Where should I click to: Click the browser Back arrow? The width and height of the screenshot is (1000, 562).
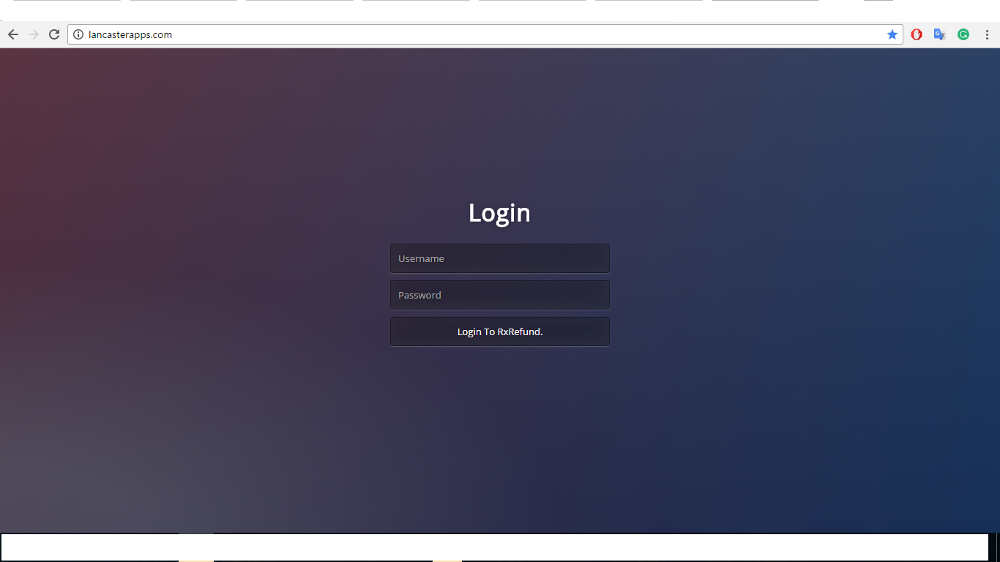[x=13, y=34]
